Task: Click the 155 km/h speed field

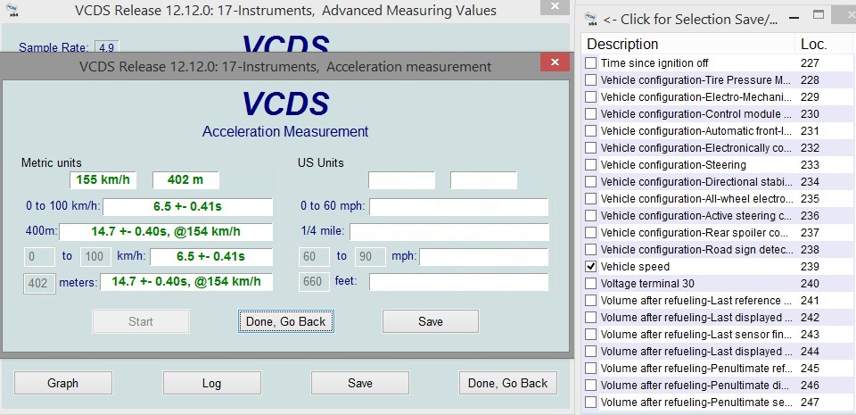Action: click(103, 179)
